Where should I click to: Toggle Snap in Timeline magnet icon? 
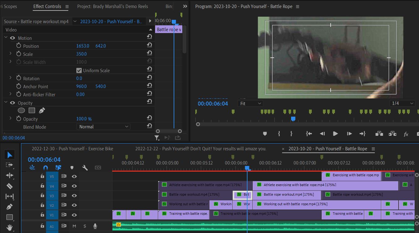pyautogui.click(x=45, y=168)
